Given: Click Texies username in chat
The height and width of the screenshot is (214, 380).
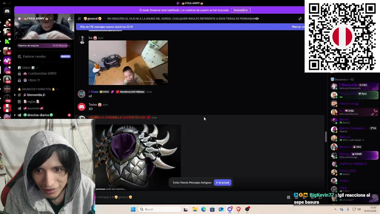Looking at the screenshot, I should pos(93,105).
